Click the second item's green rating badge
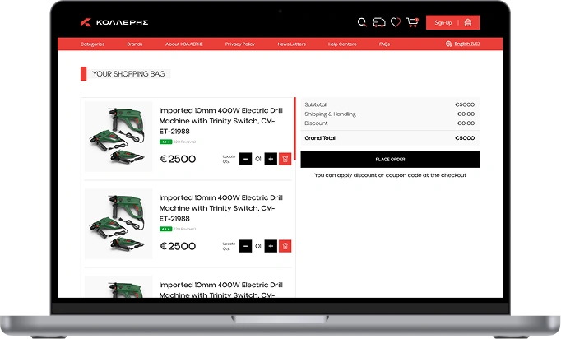This screenshot has height=339, width=561. tap(165, 229)
